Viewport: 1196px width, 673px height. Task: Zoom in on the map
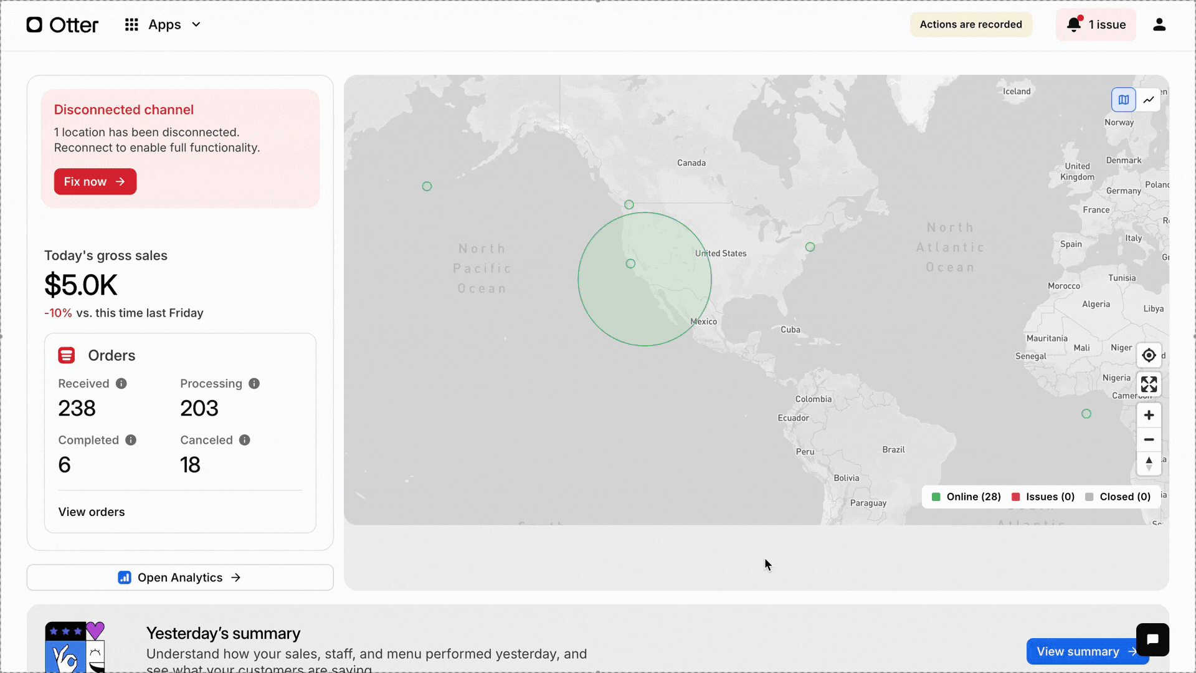coord(1149,415)
